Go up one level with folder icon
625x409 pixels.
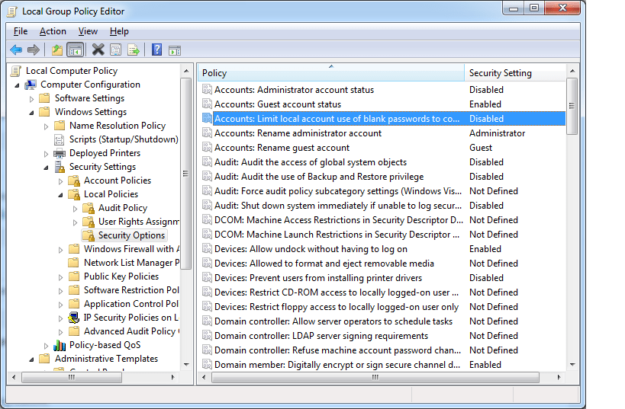[57, 50]
